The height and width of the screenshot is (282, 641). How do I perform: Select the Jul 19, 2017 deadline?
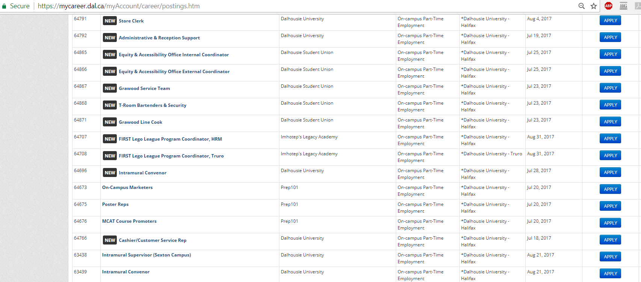click(539, 36)
